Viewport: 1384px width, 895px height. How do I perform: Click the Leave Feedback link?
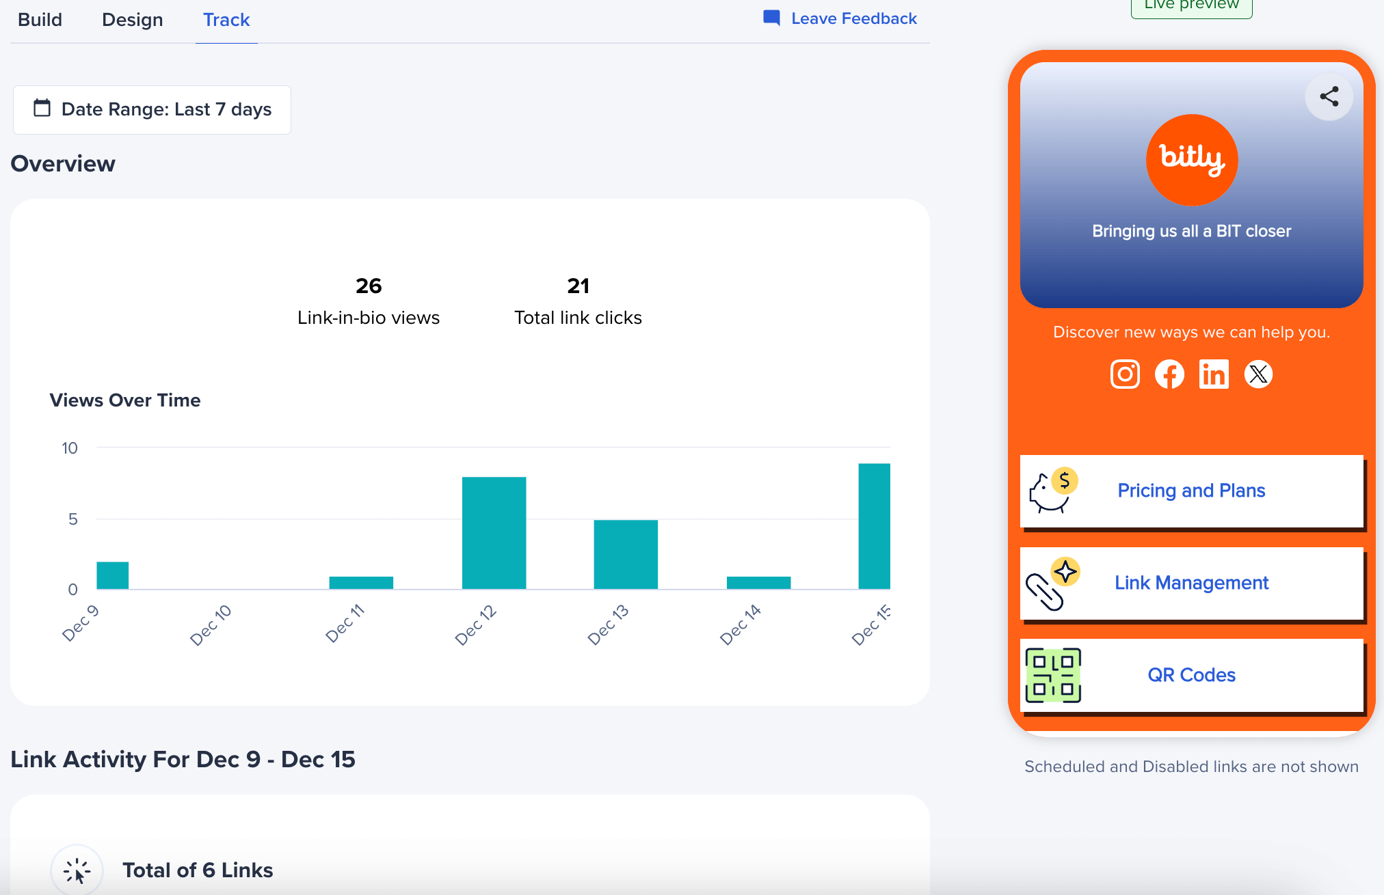[x=840, y=18]
